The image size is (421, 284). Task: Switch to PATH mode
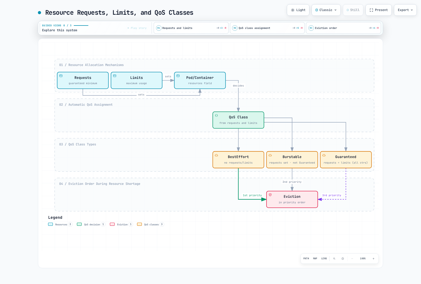click(306, 258)
